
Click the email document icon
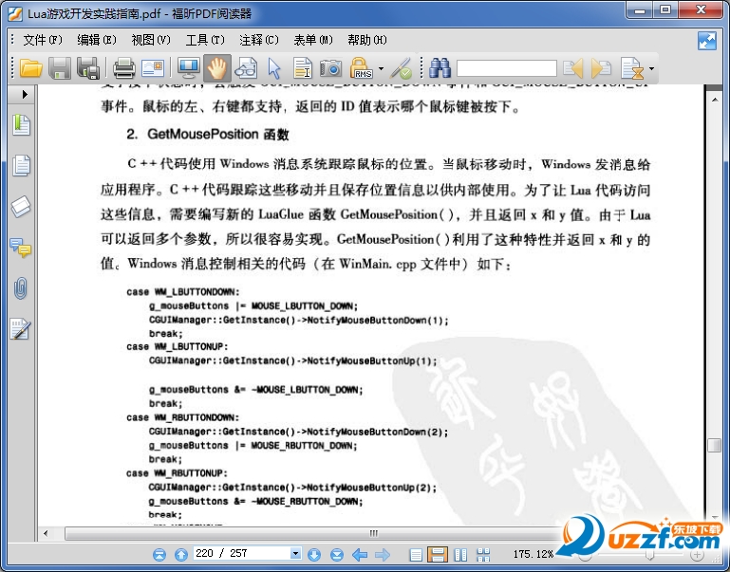[x=153, y=69]
